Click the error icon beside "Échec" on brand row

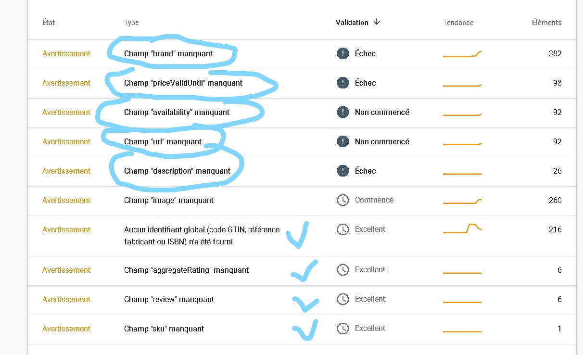coord(343,53)
